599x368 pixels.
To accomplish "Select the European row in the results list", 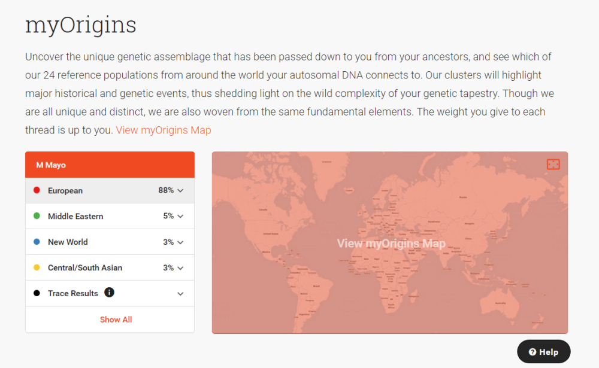I will pos(90,190).
